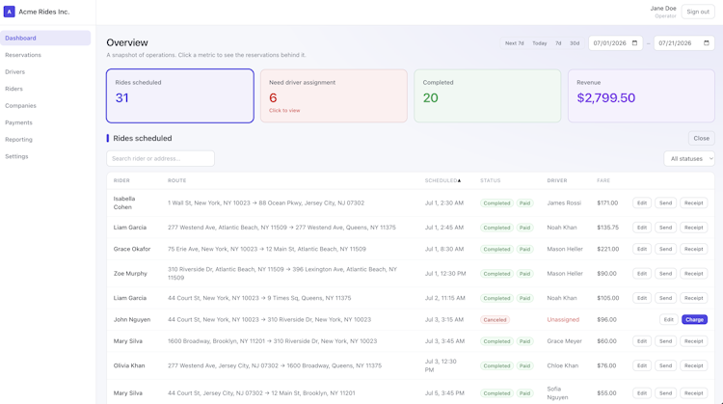
Task: Open receipt for Mary Silva's $60.00 ride
Action: click(x=693, y=341)
